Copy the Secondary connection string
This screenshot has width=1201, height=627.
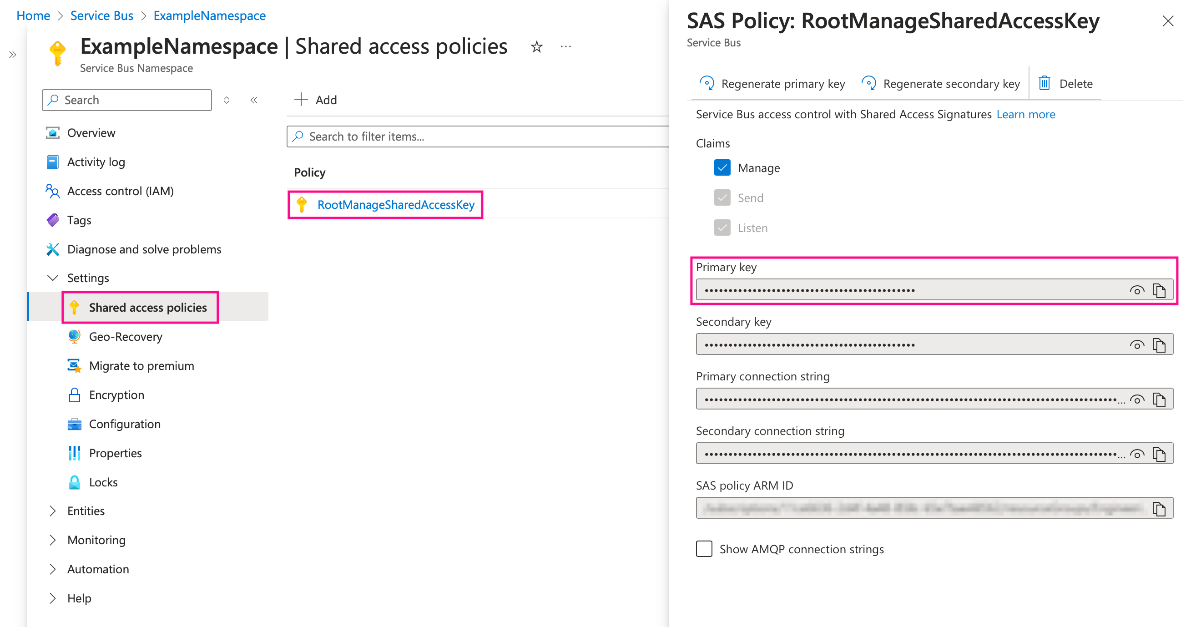(x=1159, y=454)
